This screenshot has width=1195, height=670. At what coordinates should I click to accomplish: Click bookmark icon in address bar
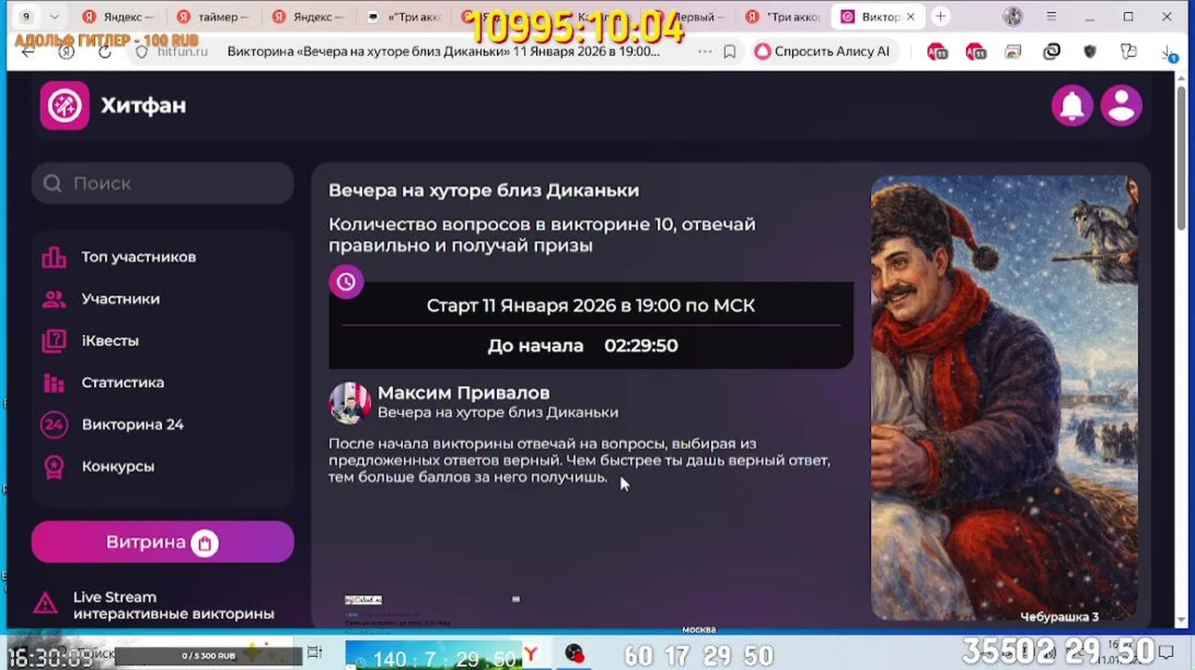[x=730, y=51]
